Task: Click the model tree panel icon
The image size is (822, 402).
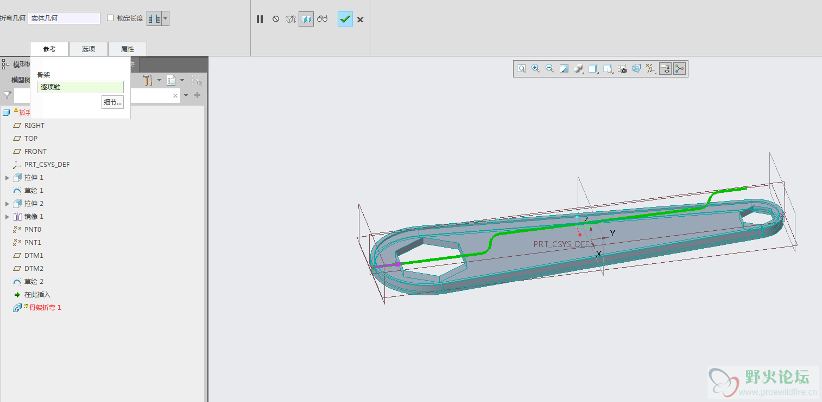Action: click(x=5, y=64)
